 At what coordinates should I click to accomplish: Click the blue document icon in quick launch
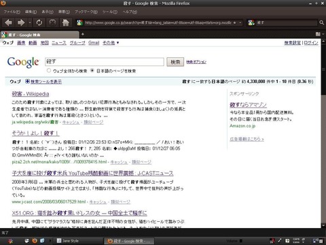[x=42, y=240]
